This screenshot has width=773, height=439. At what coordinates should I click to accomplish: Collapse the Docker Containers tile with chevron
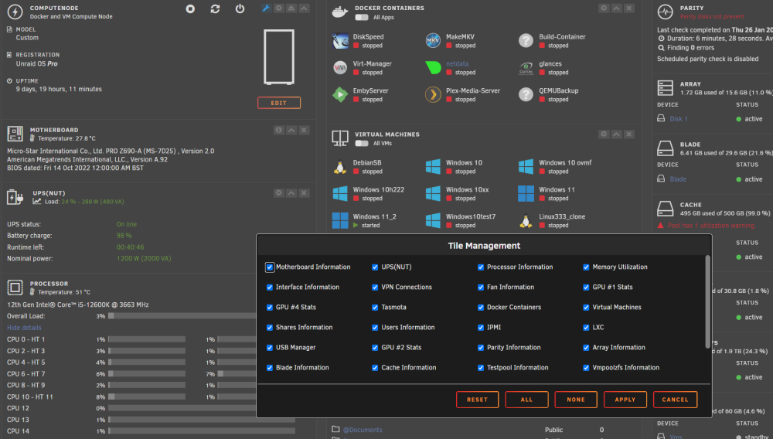[x=617, y=8]
